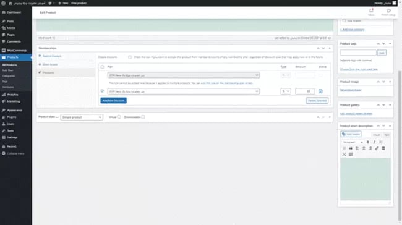Open product Tags submenu item
This screenshot has width=402, height=225.
[5, 82]
